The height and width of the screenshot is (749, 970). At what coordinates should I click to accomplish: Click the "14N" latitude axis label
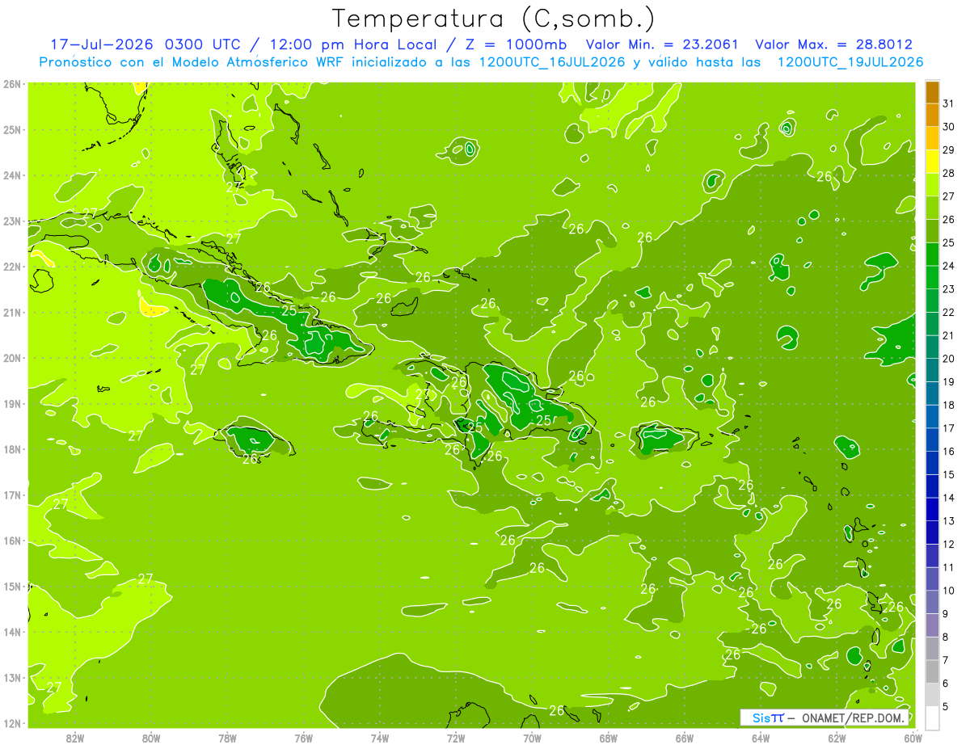click(x=12, y=632)
